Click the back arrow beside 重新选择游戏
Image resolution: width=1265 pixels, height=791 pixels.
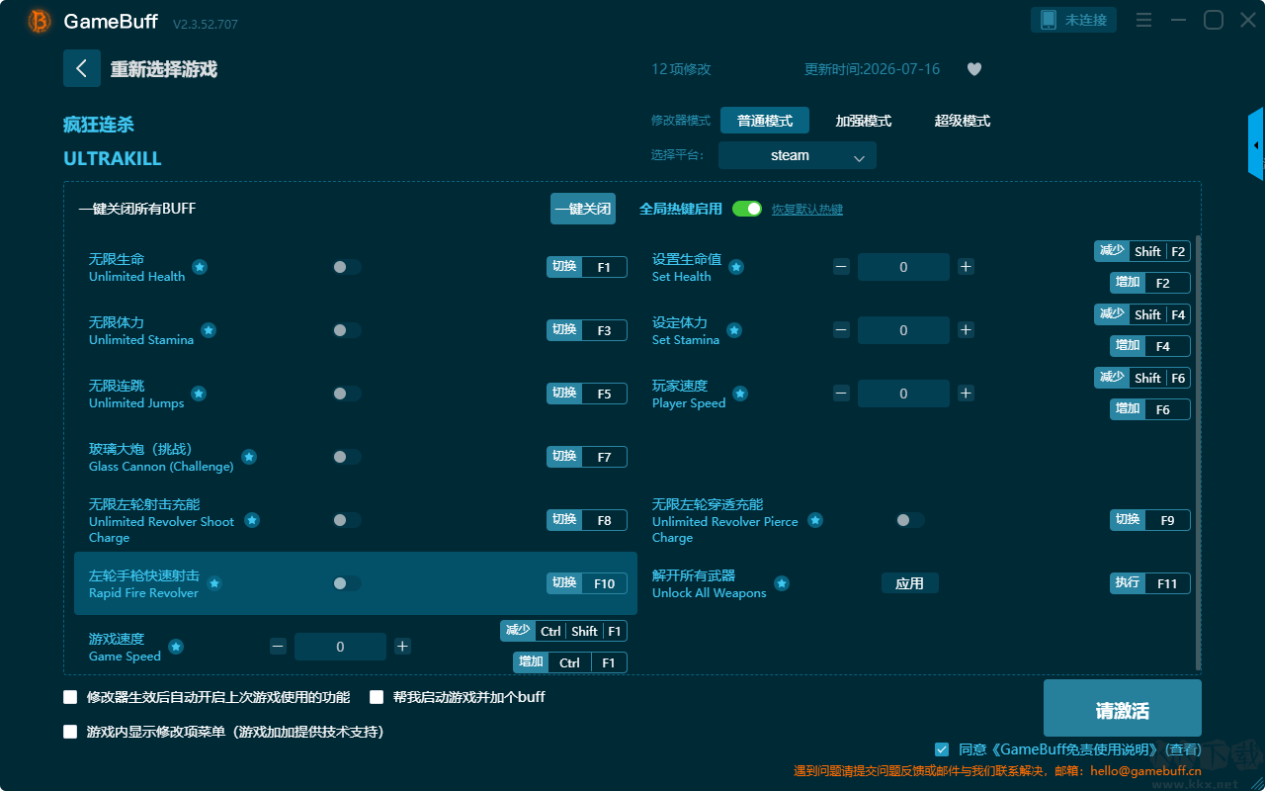(82, 68)
